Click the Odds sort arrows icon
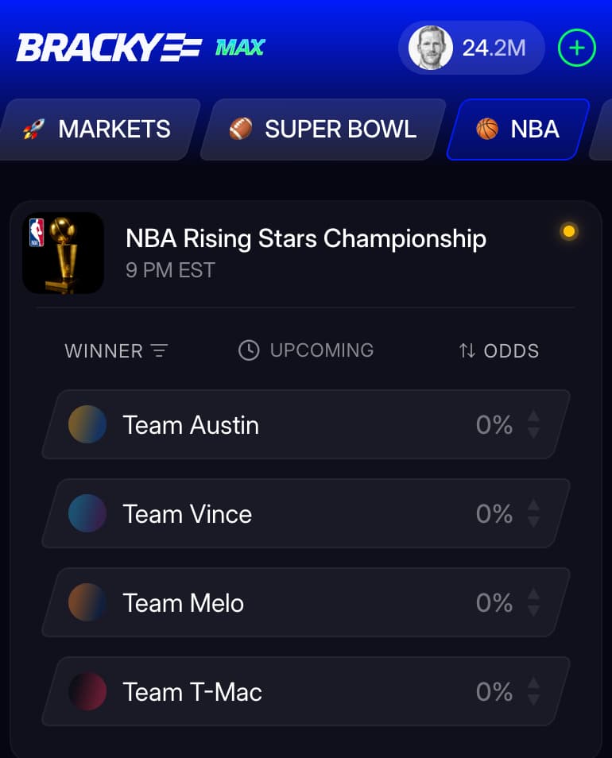Screen dimensions: 612x758 click(467, 350)
